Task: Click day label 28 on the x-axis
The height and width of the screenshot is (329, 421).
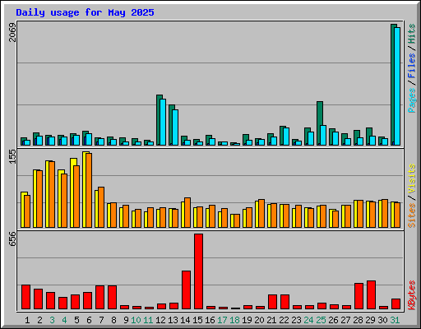Action: [358, 320]
